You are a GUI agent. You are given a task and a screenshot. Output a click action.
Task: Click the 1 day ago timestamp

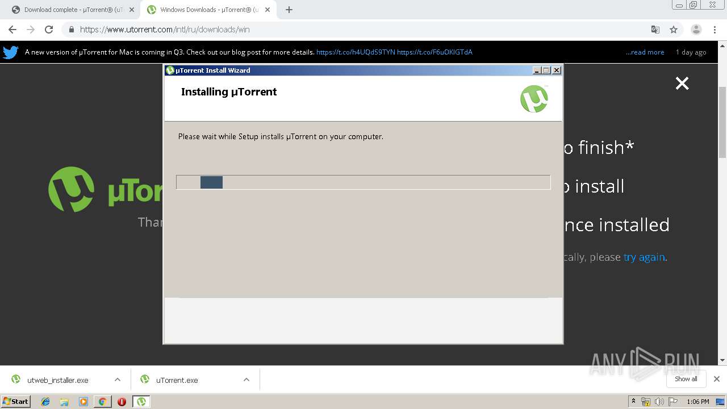pyautogui.click(x=691, y=52)
